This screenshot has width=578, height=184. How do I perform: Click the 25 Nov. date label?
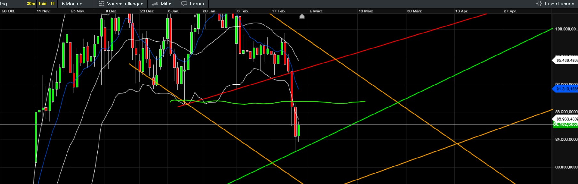click(x=78, y=11)
